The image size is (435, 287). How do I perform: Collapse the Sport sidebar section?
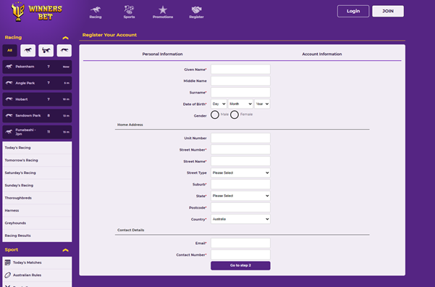click(65, 250)
